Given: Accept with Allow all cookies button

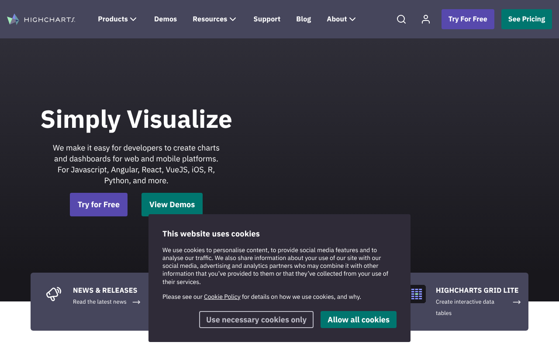Looking at the screenshot, I should 358,320.
